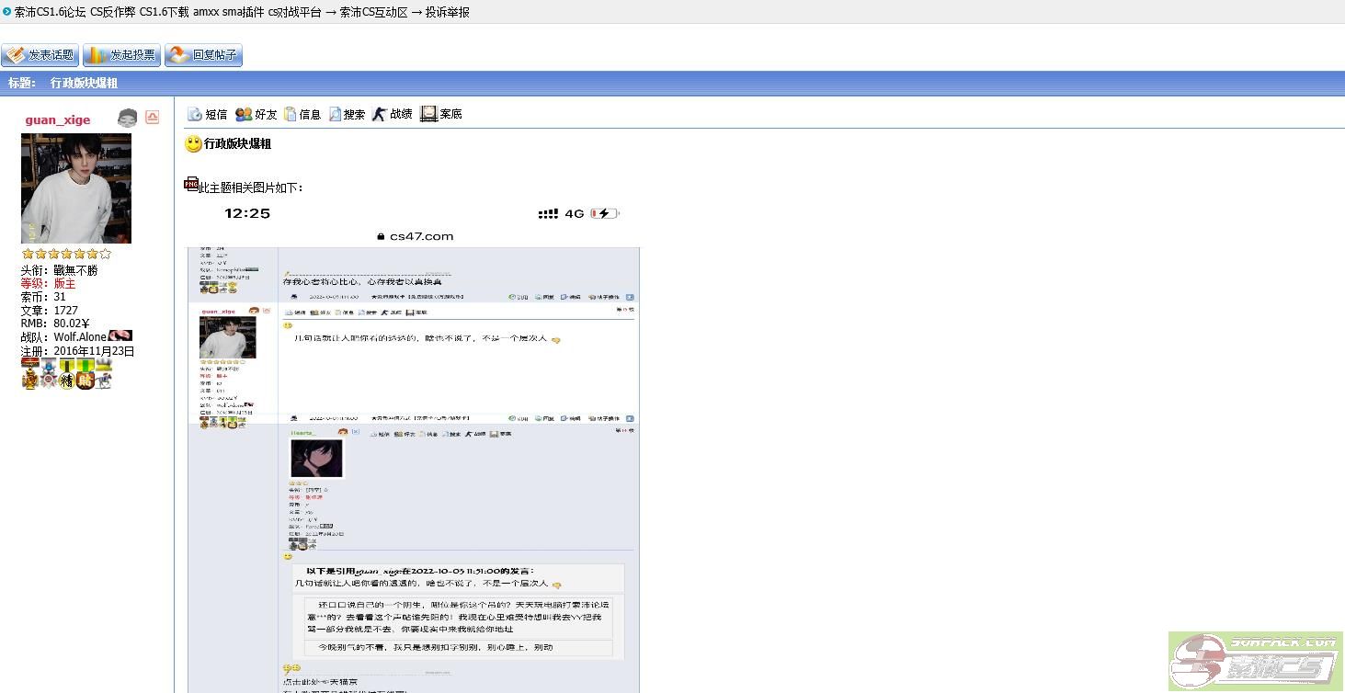This screenshot has width=1345, height=693.
Task: Click the PNG attachment icon
Action: [191, 185]
